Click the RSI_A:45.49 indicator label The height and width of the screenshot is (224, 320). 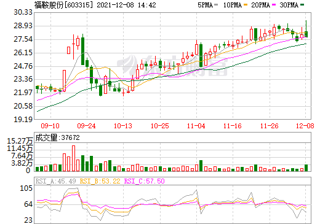(55, 181)
